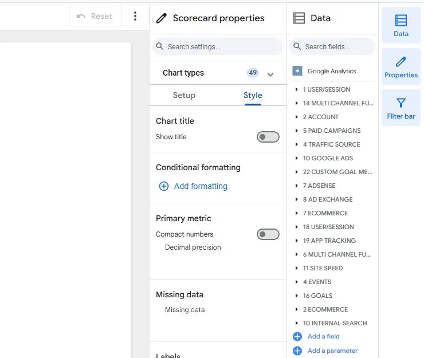Click the magnifier icon in Search settings

point(159,46)
